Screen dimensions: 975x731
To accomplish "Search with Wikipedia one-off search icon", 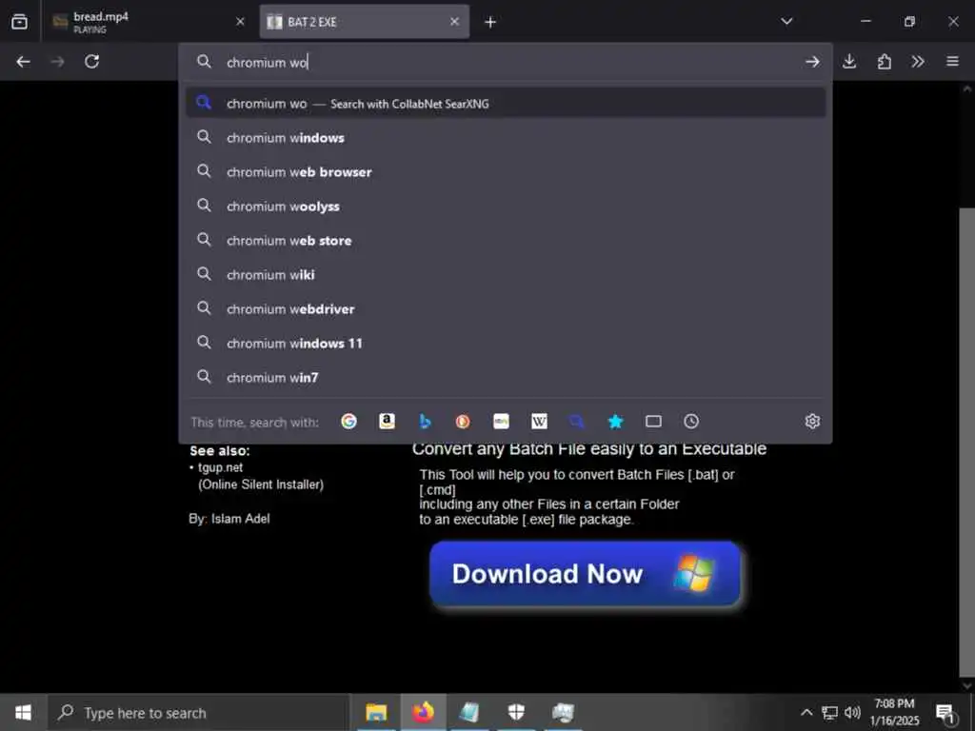I will (539, 422).
